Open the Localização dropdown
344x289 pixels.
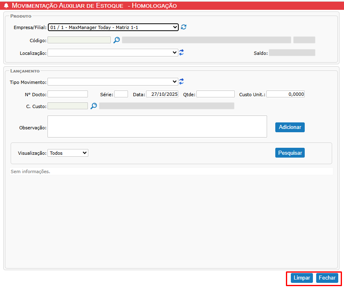click(x=113, y=53)
